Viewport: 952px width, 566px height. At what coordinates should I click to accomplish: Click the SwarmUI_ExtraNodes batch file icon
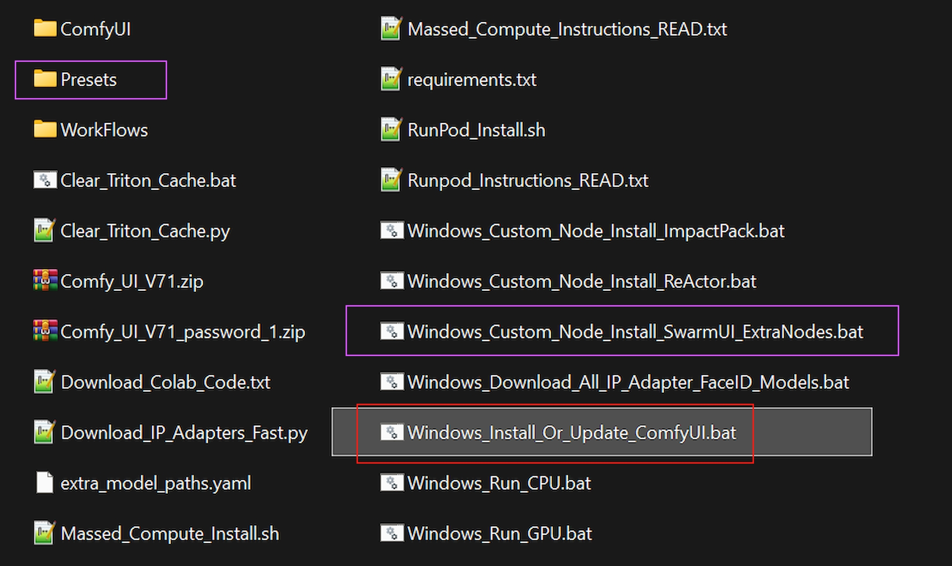coord(392,331)
